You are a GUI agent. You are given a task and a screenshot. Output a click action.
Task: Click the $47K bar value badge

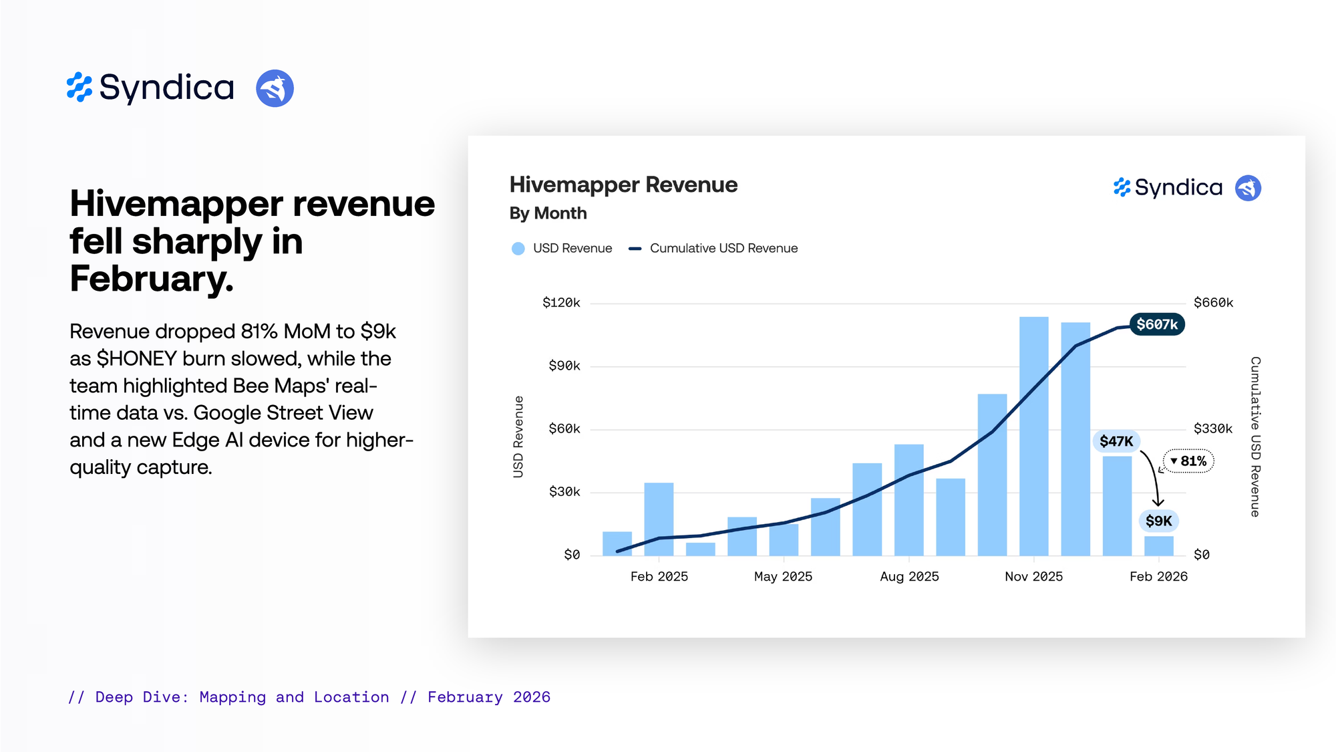[x=1116, y=441]
